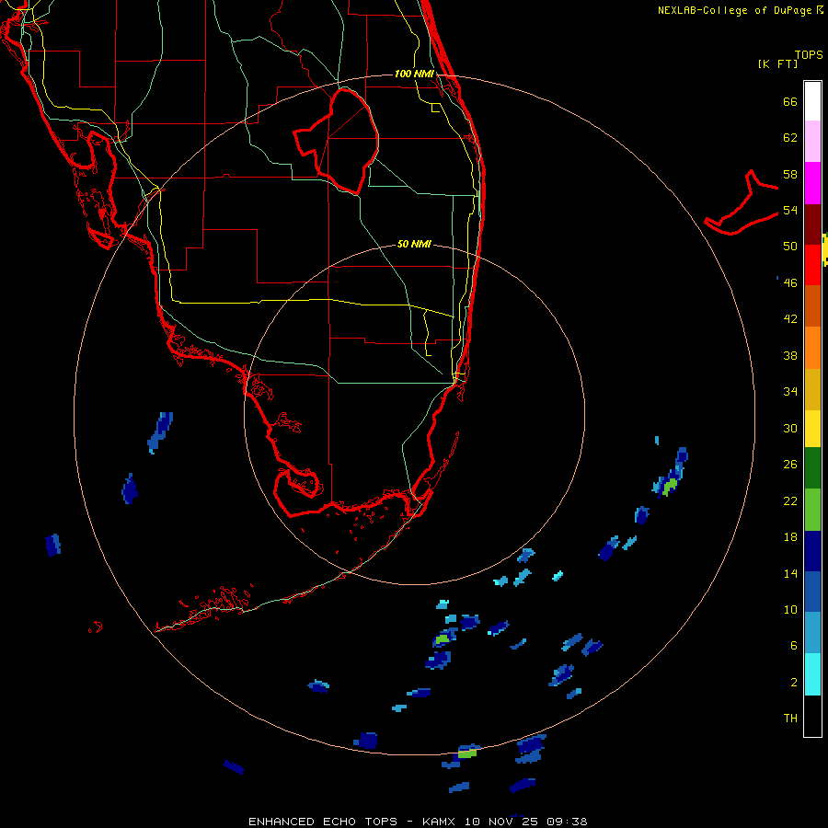Click the white swatch in the tops color scale
828x828 pixels.
click(x=812, y=101)
